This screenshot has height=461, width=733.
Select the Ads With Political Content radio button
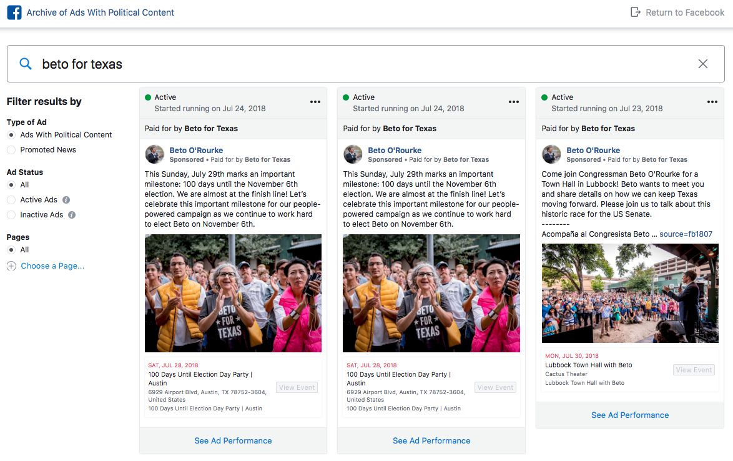[x=12, y=135]
